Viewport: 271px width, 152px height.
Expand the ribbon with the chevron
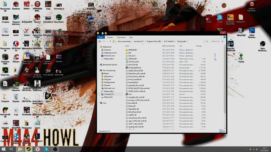(x=221, y=37)
